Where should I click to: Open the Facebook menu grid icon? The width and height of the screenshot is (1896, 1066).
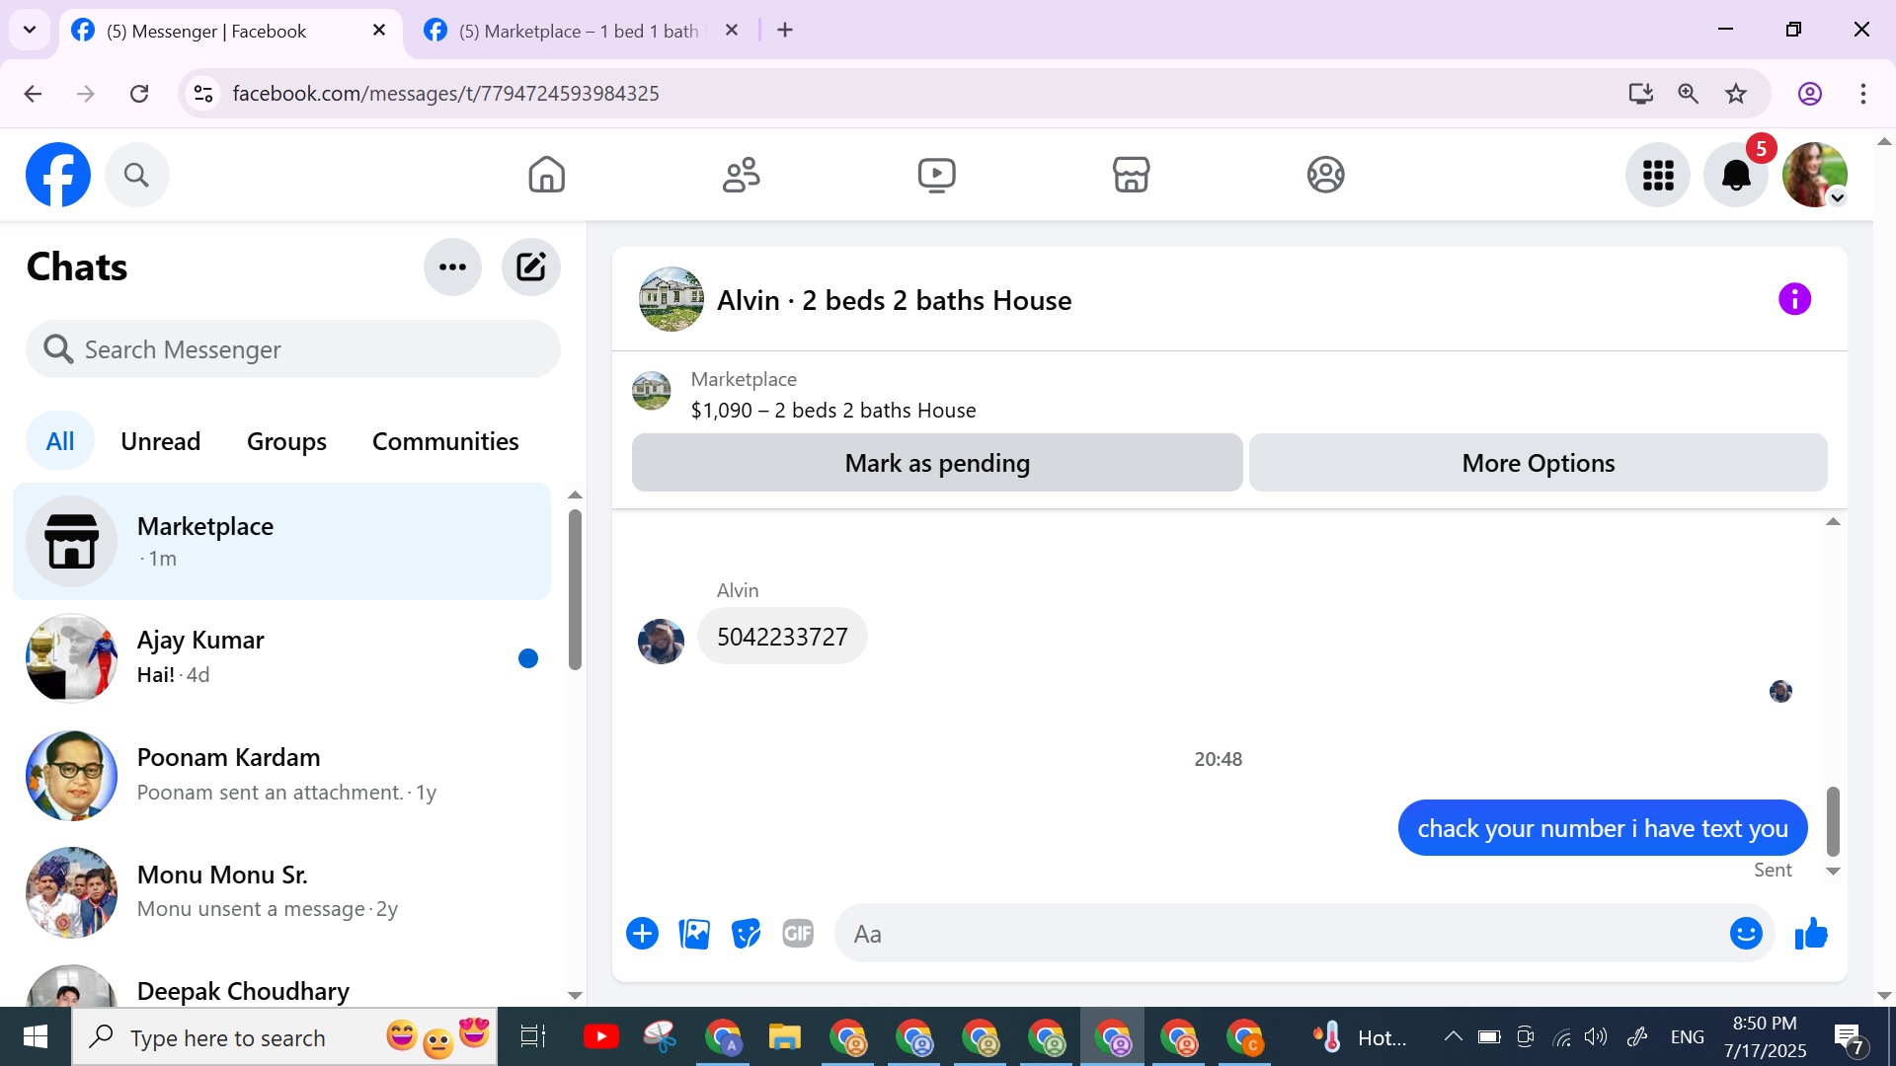[1658, 175]
